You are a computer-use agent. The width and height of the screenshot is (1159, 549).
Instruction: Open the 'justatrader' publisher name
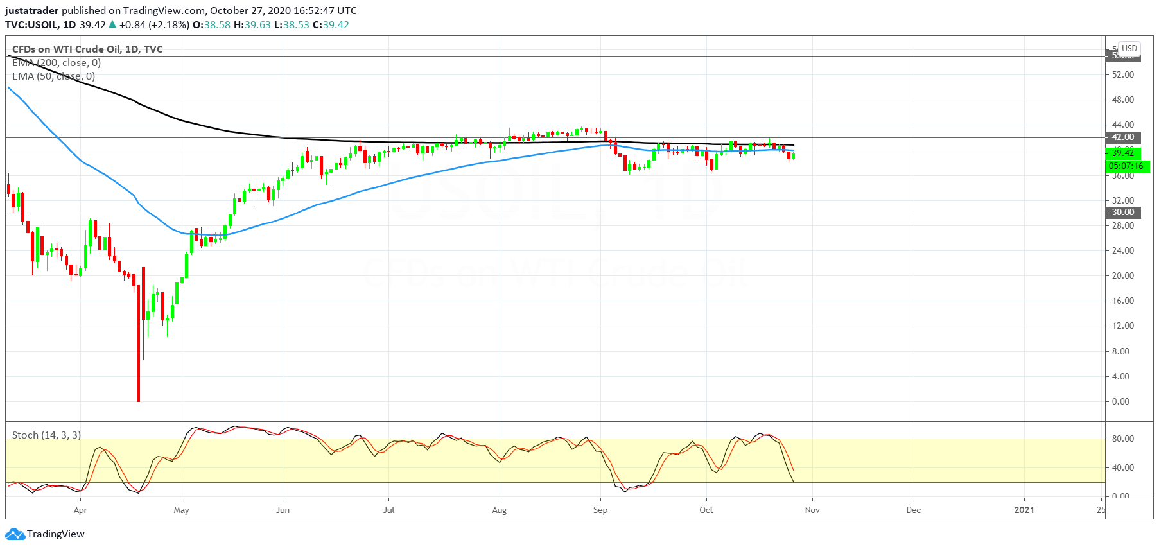coord(32,11)
